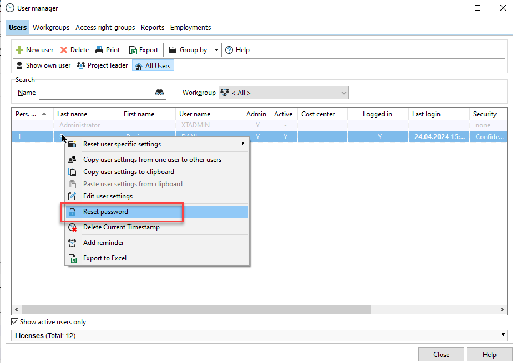Select Edit user settings menu entry
The width and height of the screenshot is (516, 363).
click(108, 196)
